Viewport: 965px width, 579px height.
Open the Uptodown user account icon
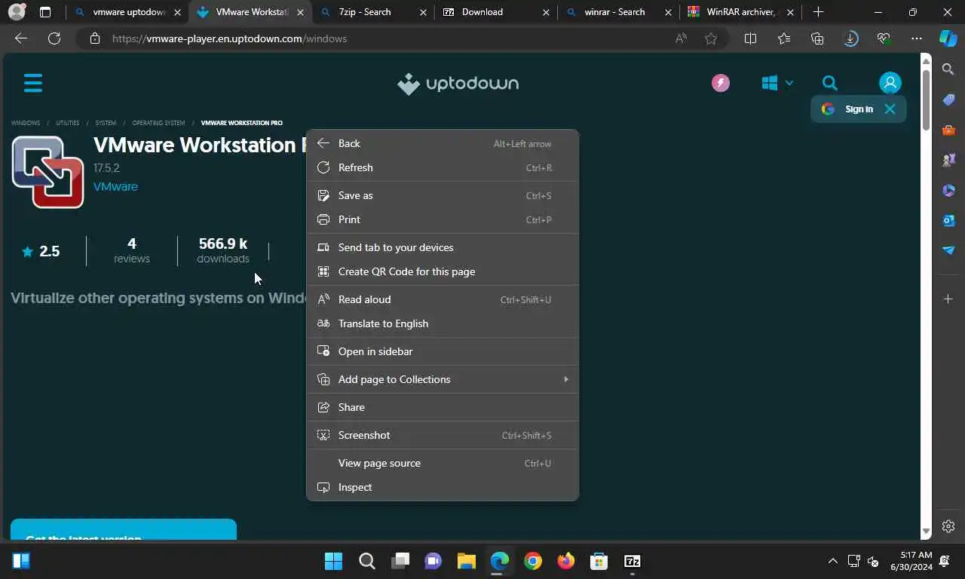tap(890, 83)
